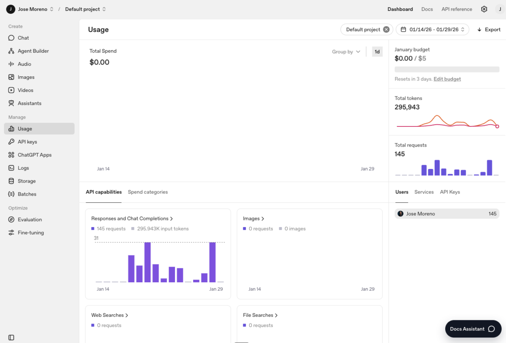
Task: Open the Group by dropdown
Action: click(x=346, y=51)
